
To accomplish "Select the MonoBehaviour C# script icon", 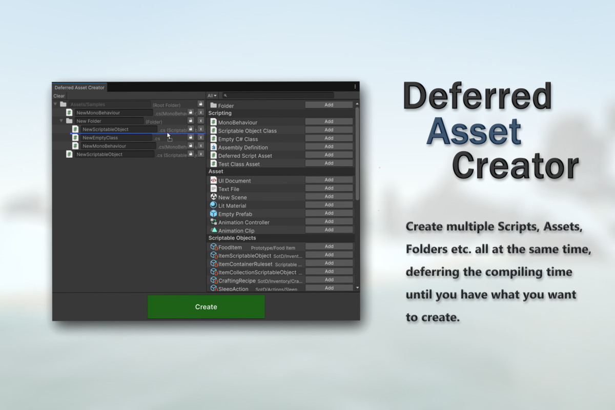I will click(213, 121).
